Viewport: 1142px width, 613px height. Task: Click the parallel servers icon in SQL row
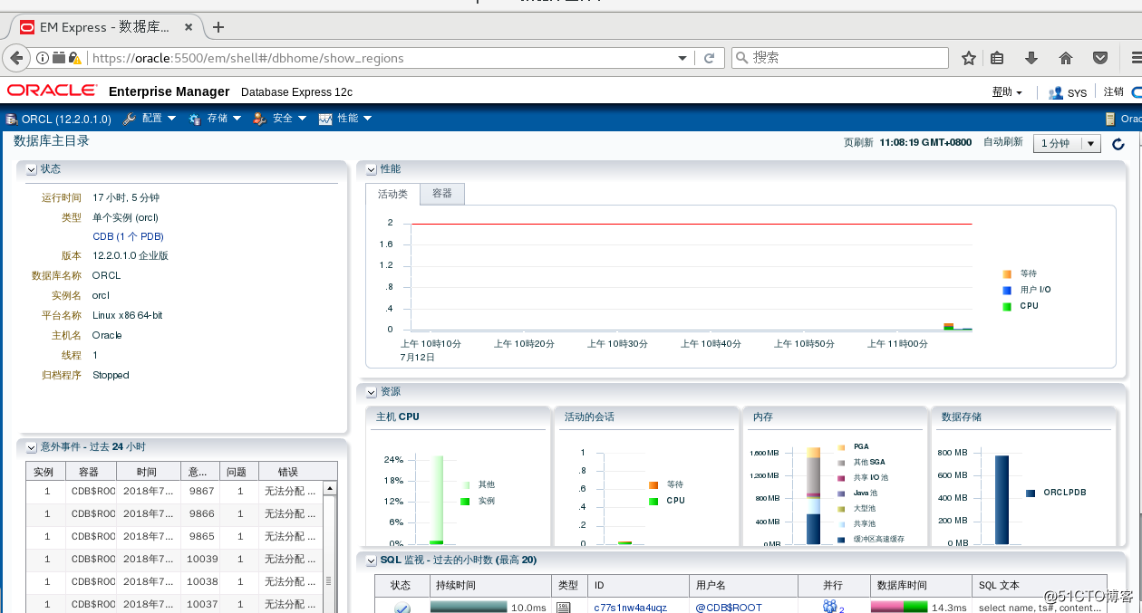tap(829, 607)
